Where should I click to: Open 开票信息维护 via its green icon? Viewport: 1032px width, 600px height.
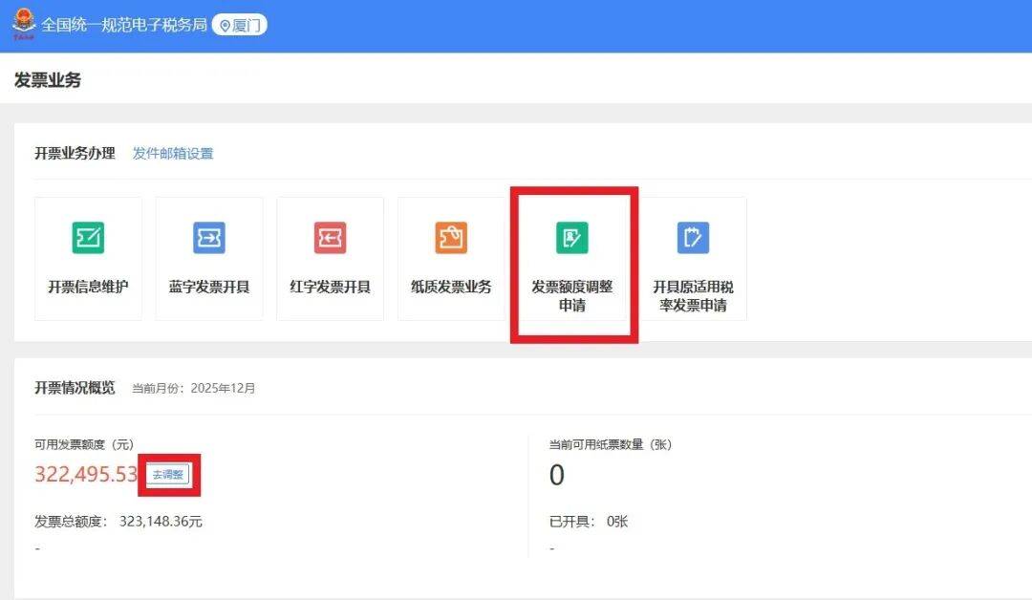point(88,238)
